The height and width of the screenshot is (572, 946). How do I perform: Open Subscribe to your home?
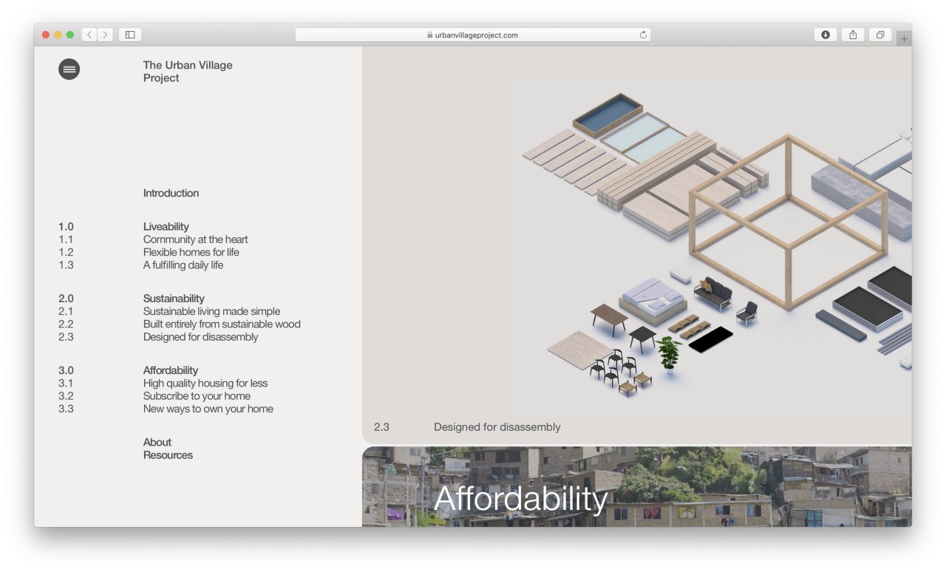(197, 395)
